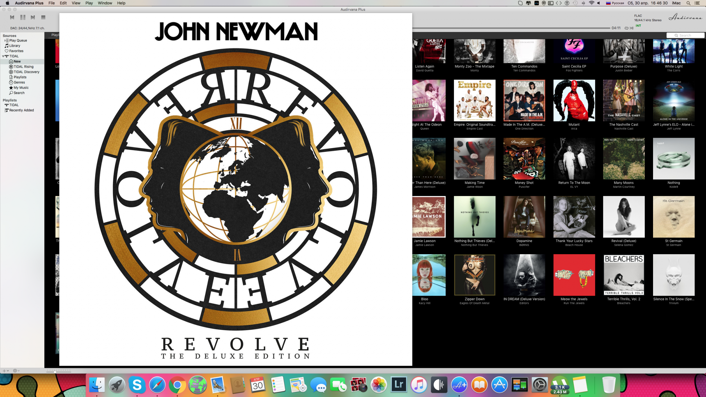The height and width of the screenshot is (397, 706).
Task: Launch Skype from the Dock
Action: (x=137, y=385)
